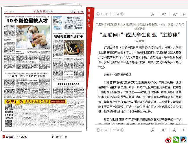Click the article title "互联网+"成大学生创业"主旋律"
Image resolution: width=188 pixels, height=144 pixels.
140,35
